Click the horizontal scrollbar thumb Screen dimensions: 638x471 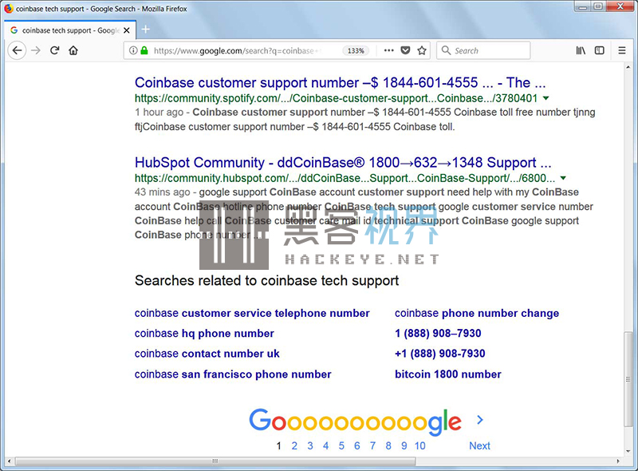coord(215,461)
